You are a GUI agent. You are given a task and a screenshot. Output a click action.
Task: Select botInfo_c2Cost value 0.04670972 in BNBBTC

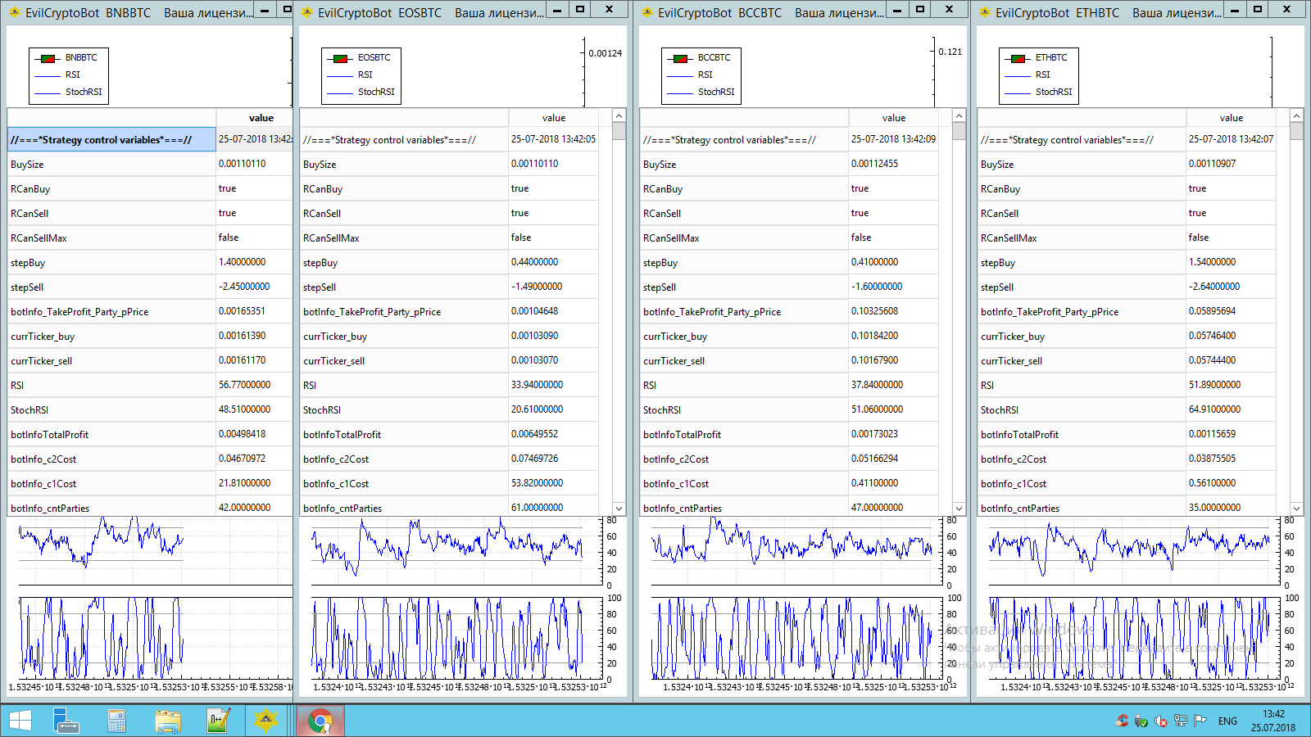[254, 459]
